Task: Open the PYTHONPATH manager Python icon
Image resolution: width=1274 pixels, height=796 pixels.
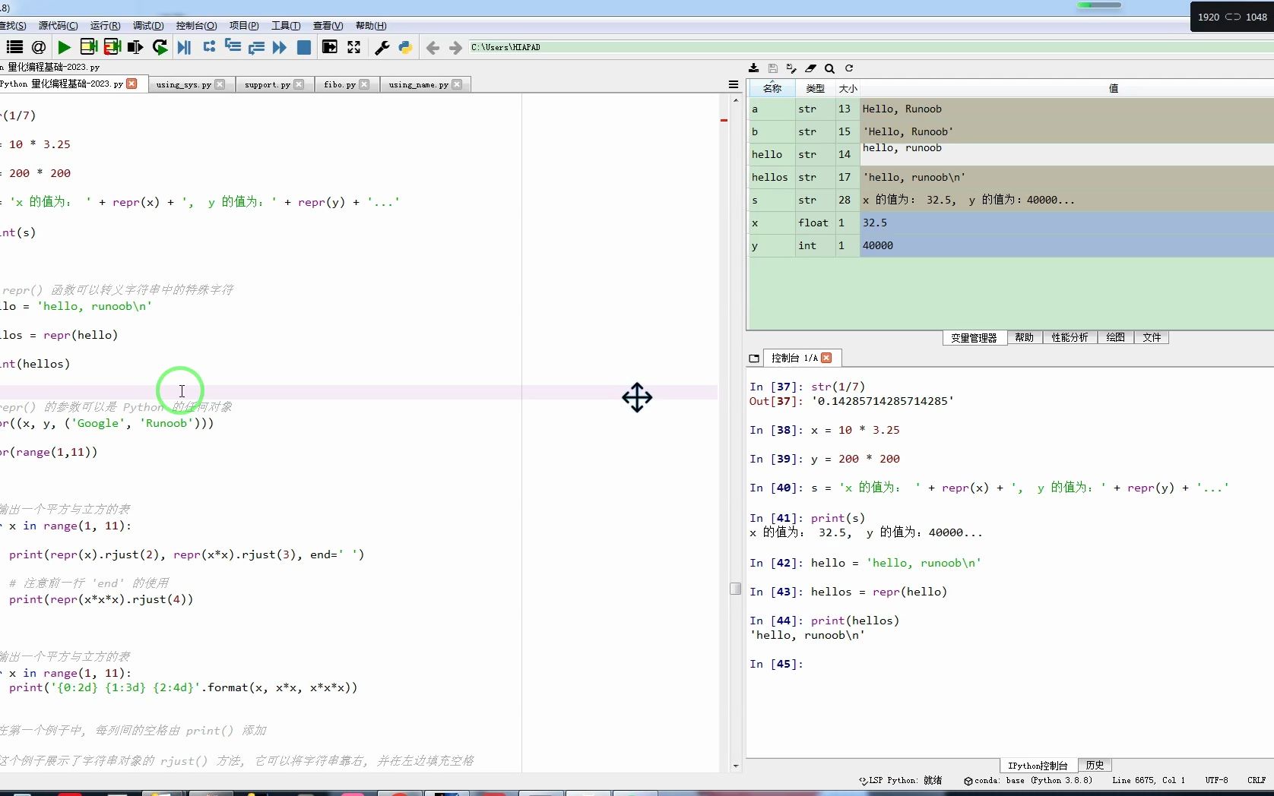Action: tap(405, 47)
